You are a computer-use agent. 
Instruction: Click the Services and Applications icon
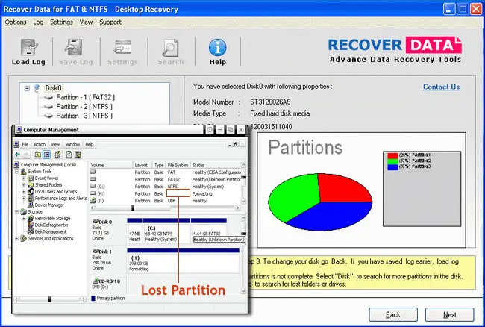tap(24, 238)
